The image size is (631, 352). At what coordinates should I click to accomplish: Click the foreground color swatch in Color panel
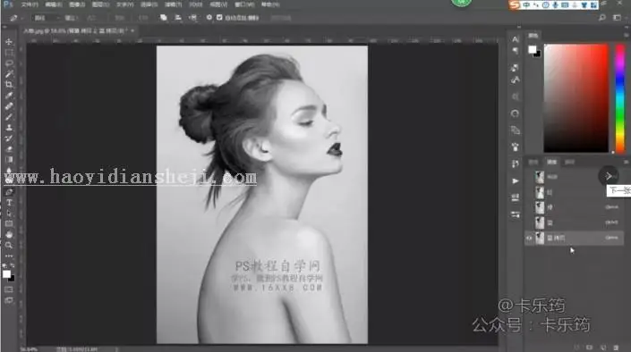pos(532,49)
